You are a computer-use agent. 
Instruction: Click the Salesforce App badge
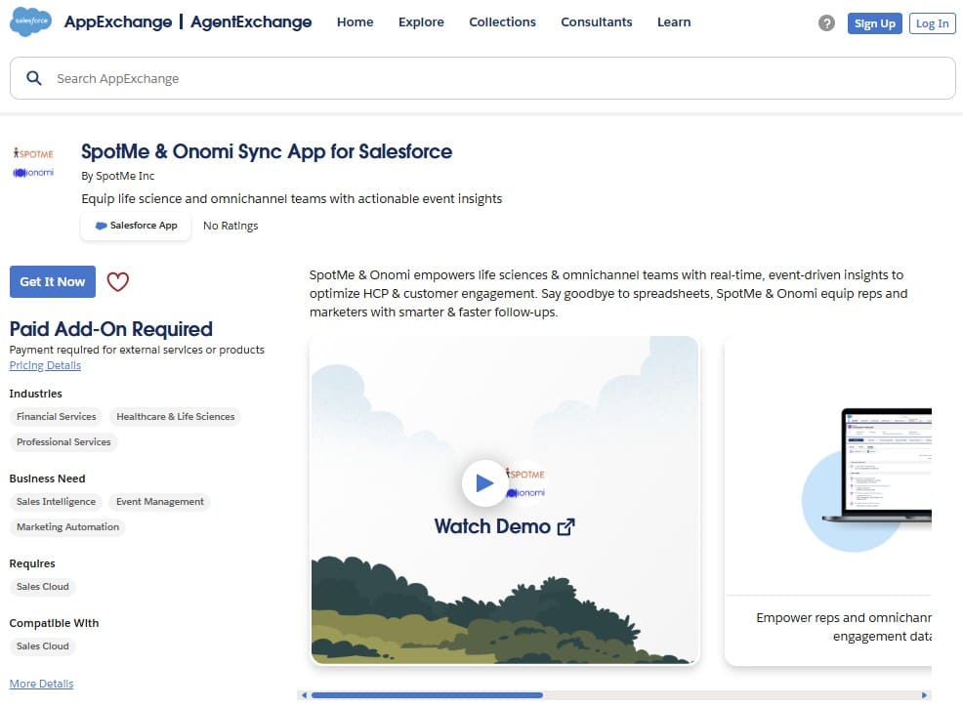pos(136,226)
